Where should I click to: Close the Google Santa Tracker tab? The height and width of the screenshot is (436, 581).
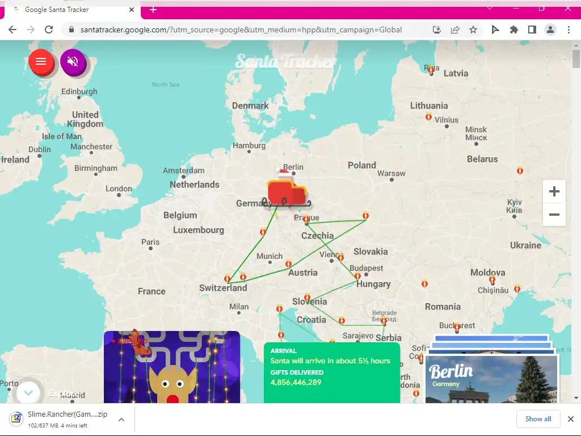click(x=132, y=10)
